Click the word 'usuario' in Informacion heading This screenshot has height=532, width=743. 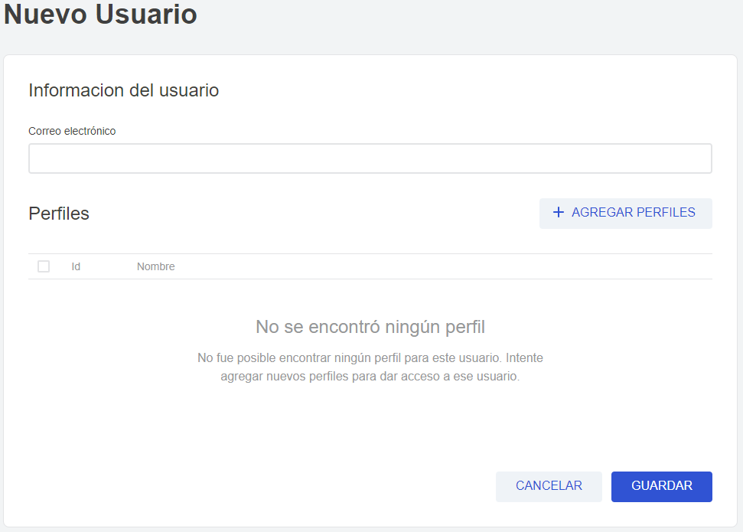click(x=189, y=90)
